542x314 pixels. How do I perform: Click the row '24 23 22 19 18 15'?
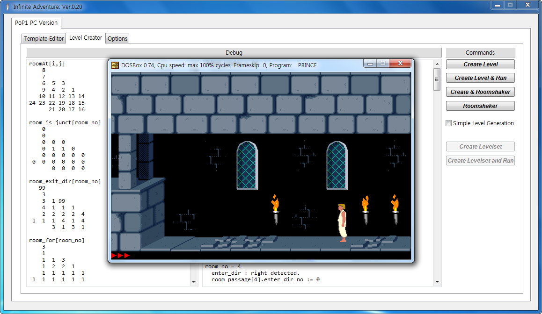57,103
